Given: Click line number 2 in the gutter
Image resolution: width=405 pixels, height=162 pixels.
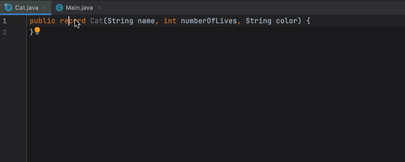Looking at the screenshot, I should (x=5, y=32).
